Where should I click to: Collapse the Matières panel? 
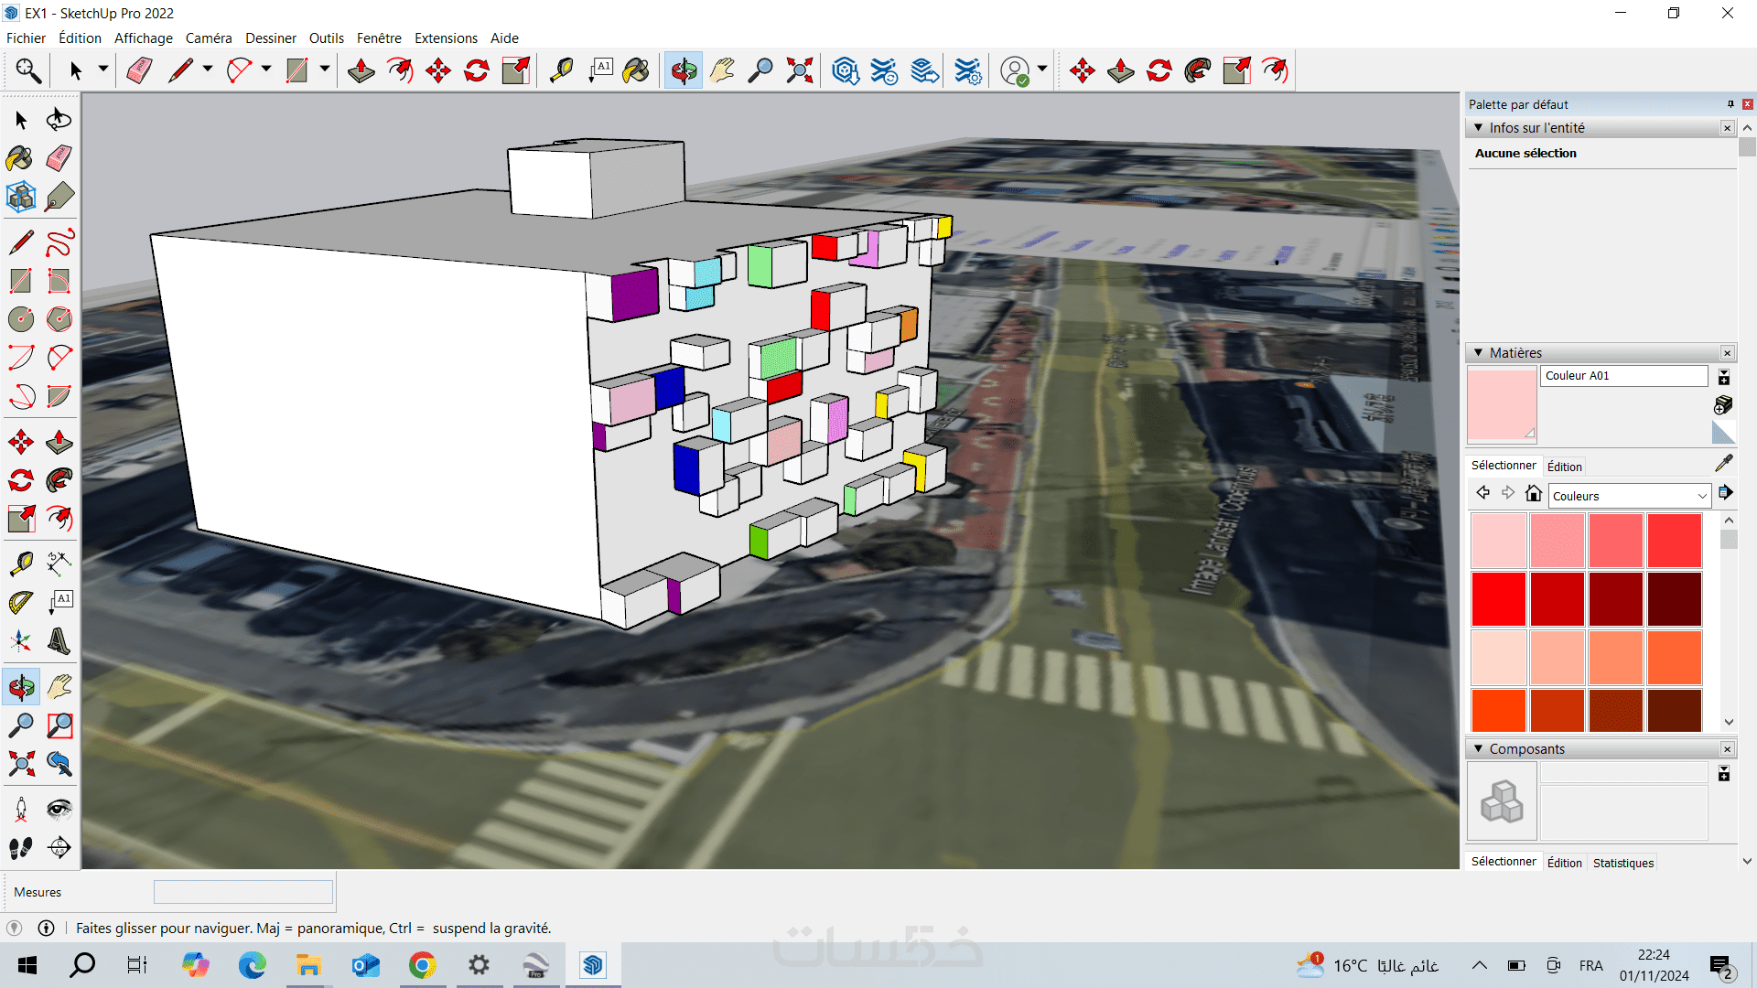coord(1478,353)
